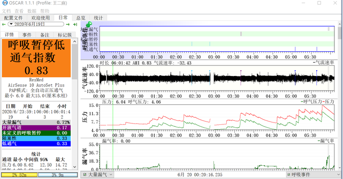
Task: Toggle the 呼吸事件 checkbox at bottom
Action: [289, 175]
